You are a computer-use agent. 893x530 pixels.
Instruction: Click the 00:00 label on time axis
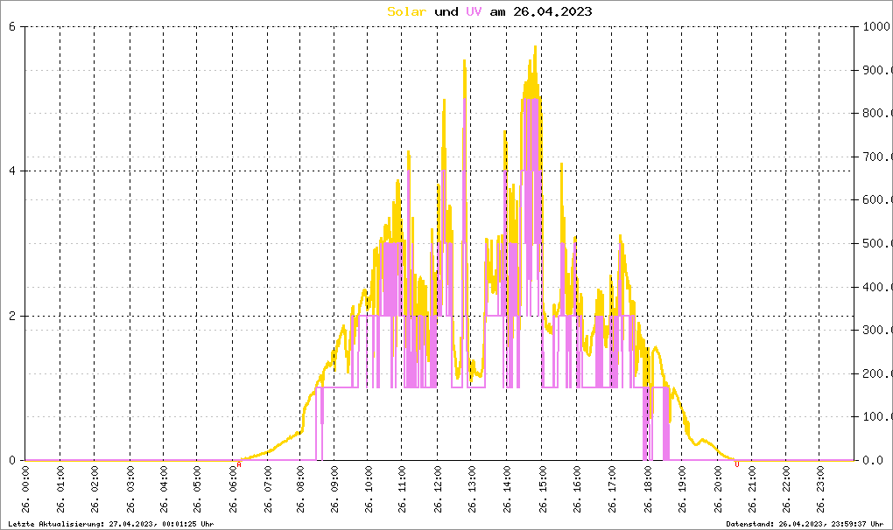coord(26,490)
